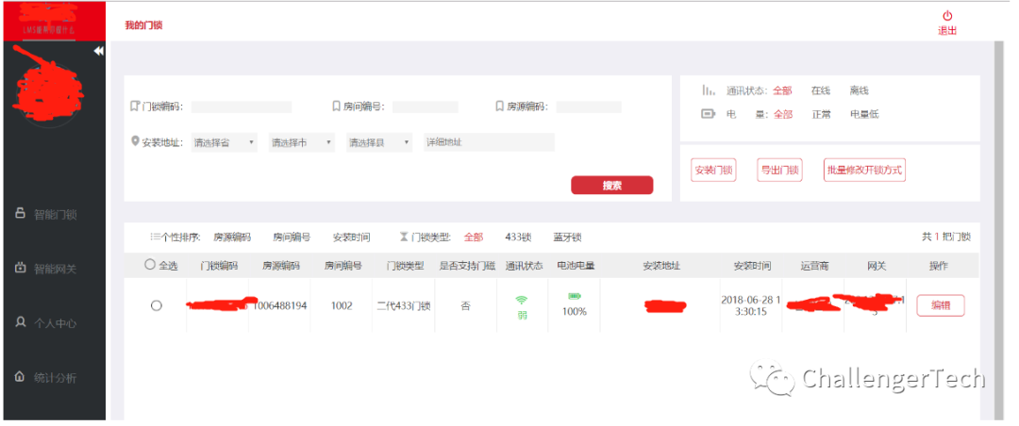Screen dimensions: 1019x426
Task: Click the vertical scrollbar on the right
Action: click(x=999, y=231)
